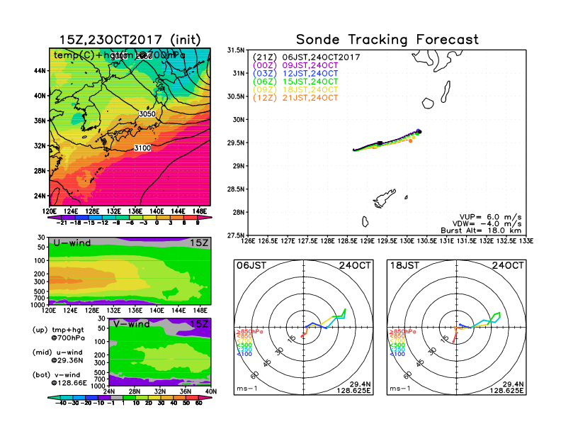
Task: Click '-21' label on temperature colorbar
Action: [61, 223]
